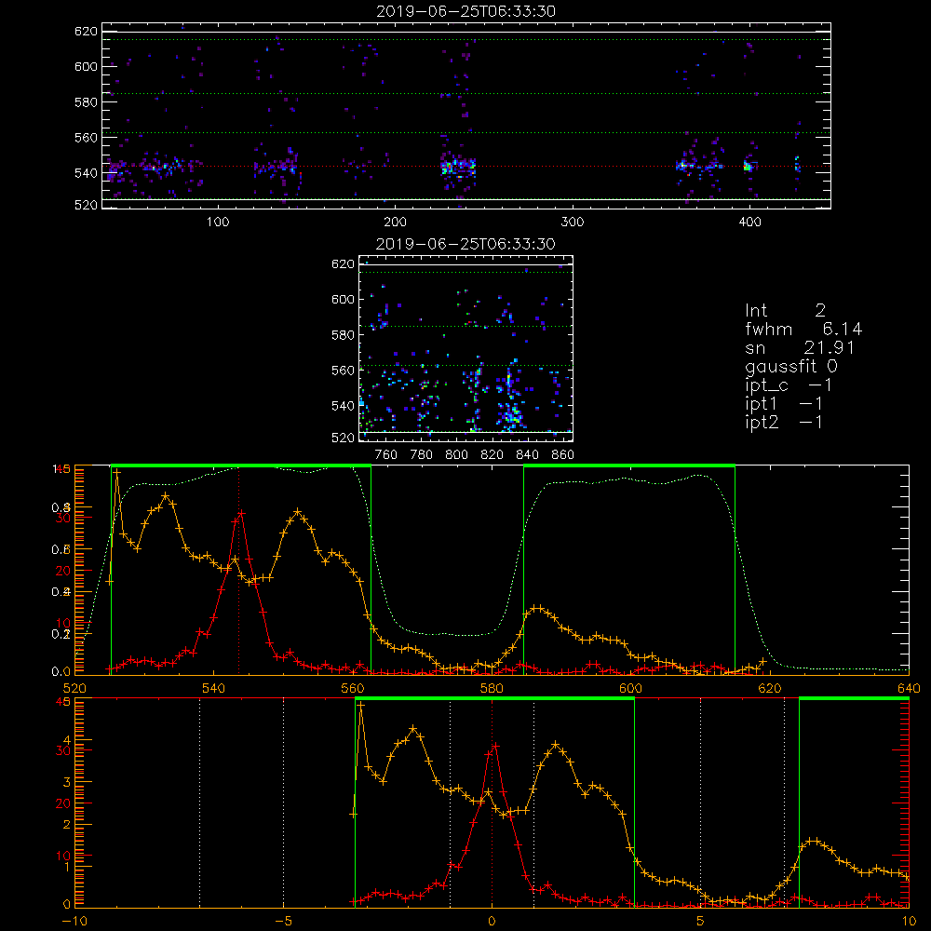Click first green bar atop profile plot
This screenshot has width=931, height=931.
241,466
